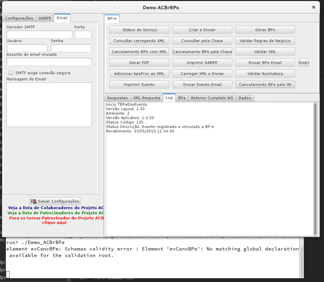The height and width of the screenshot is (282, 324).
Task: Select the Log tab
Action: 169,98
